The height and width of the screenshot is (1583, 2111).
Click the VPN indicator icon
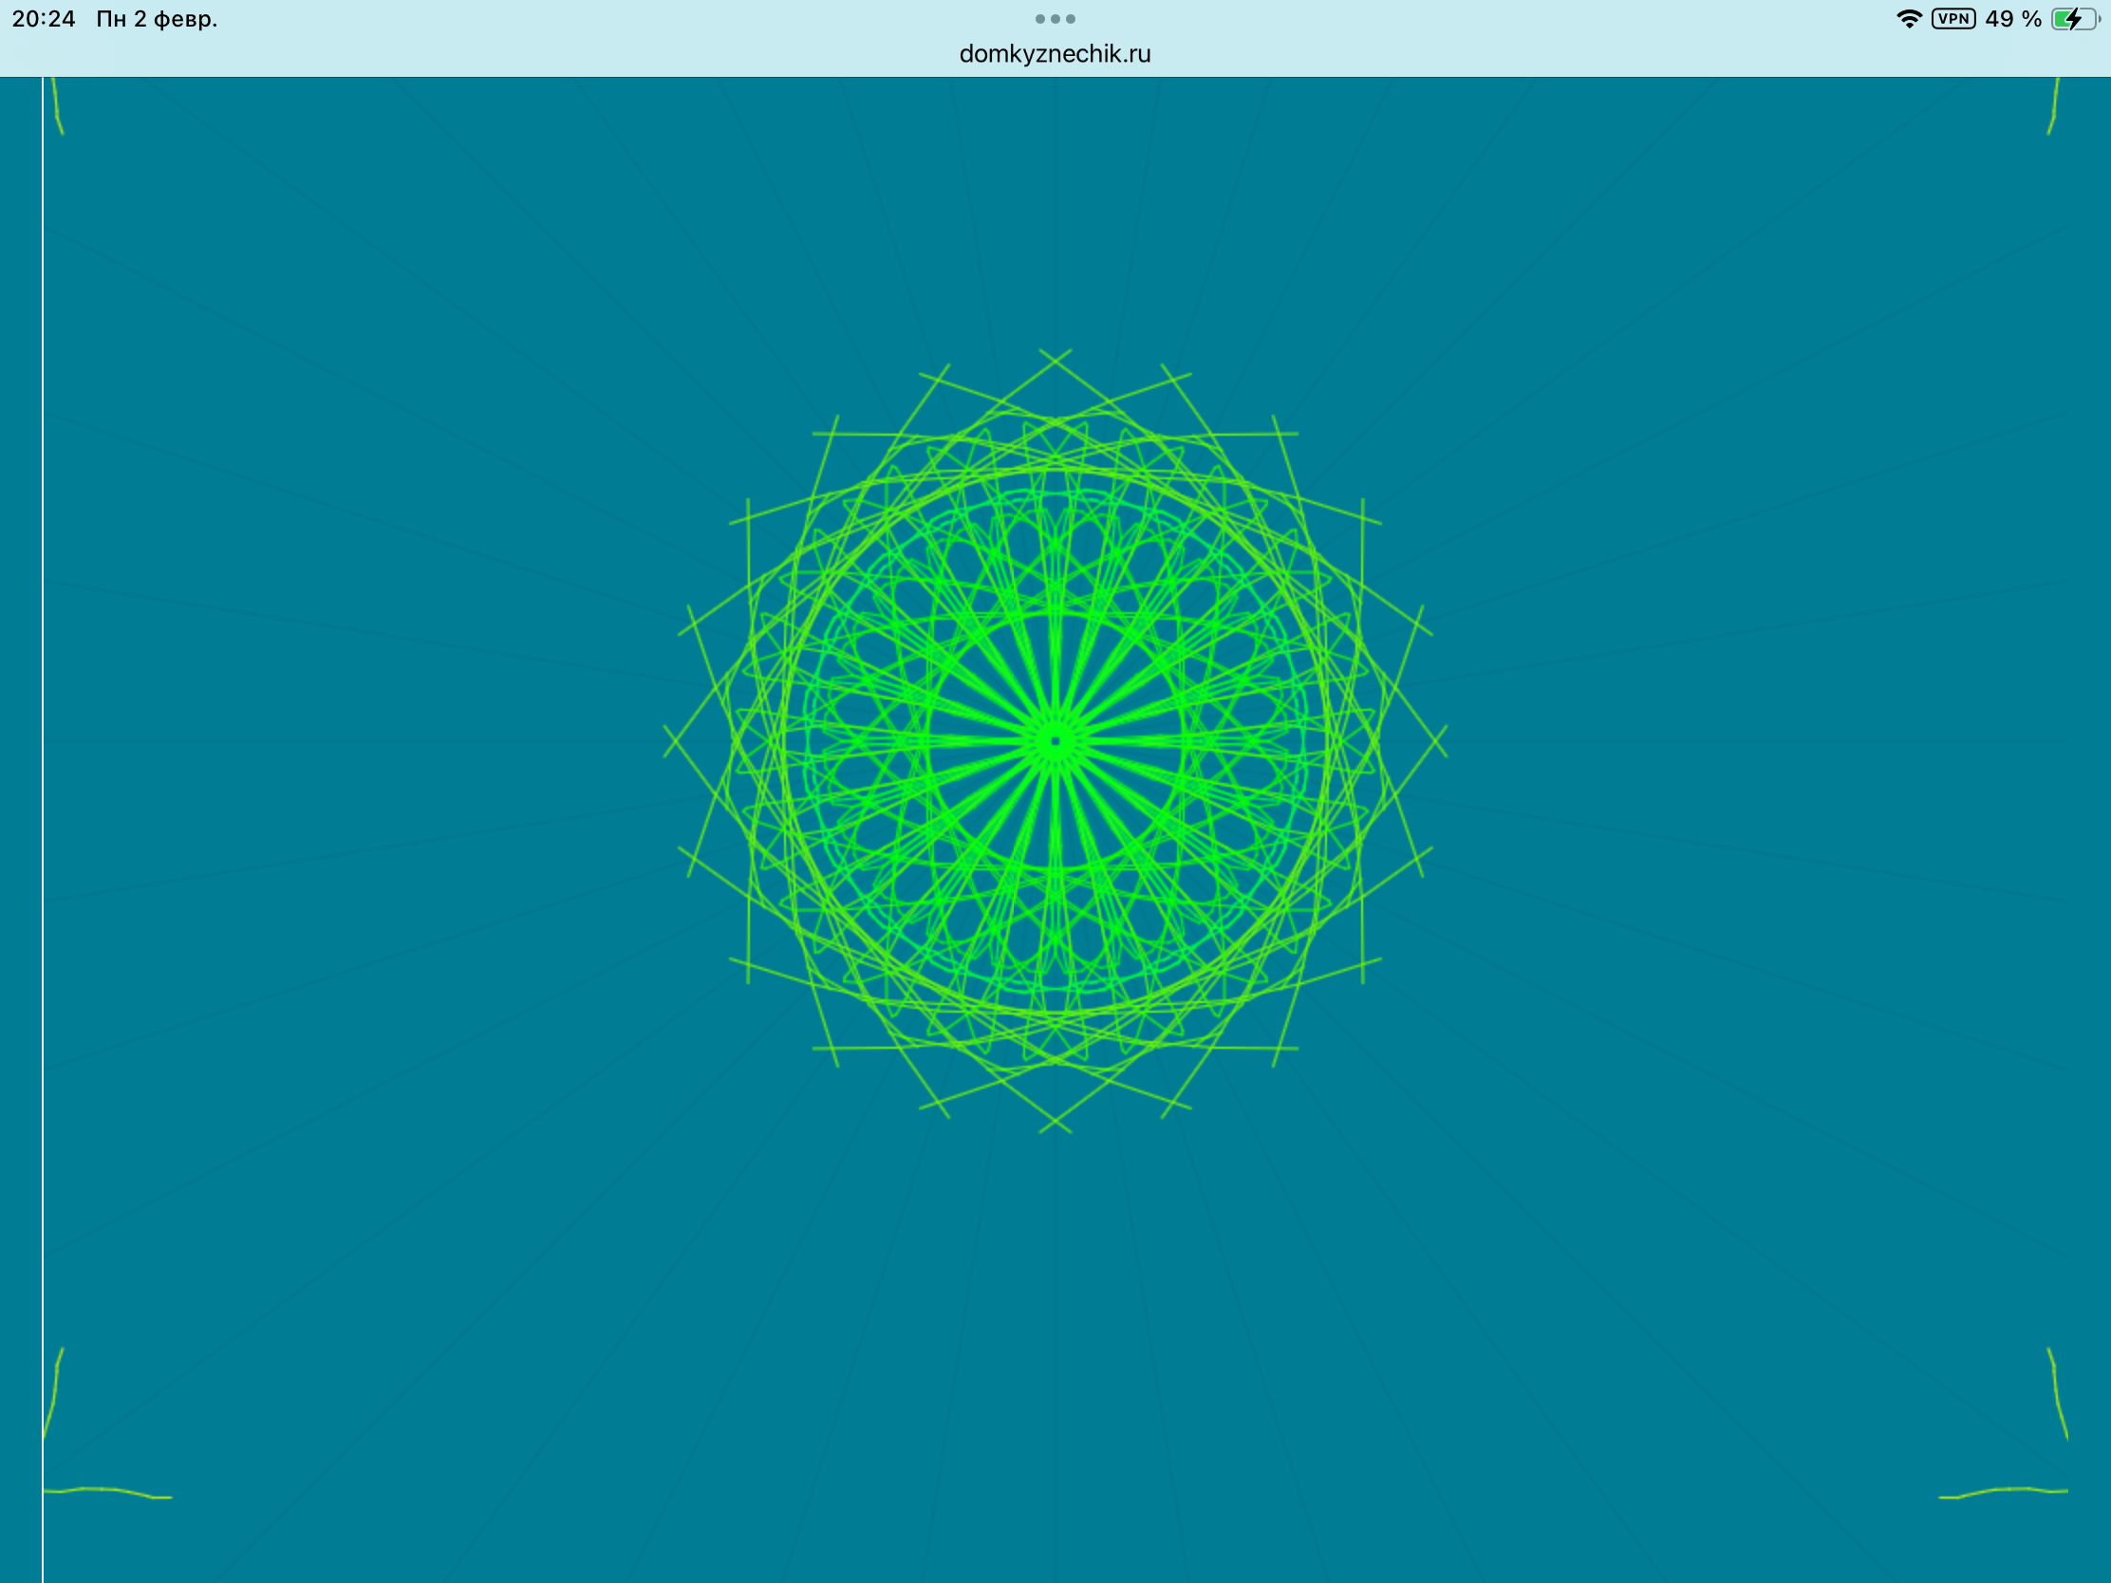point(1953,19)
